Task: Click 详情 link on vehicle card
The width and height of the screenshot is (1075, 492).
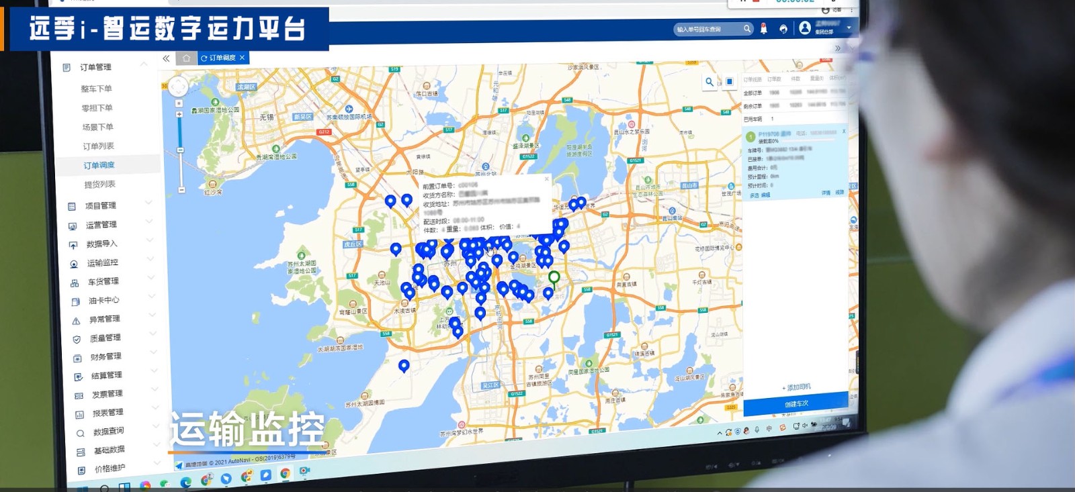Action: [826, 193]
